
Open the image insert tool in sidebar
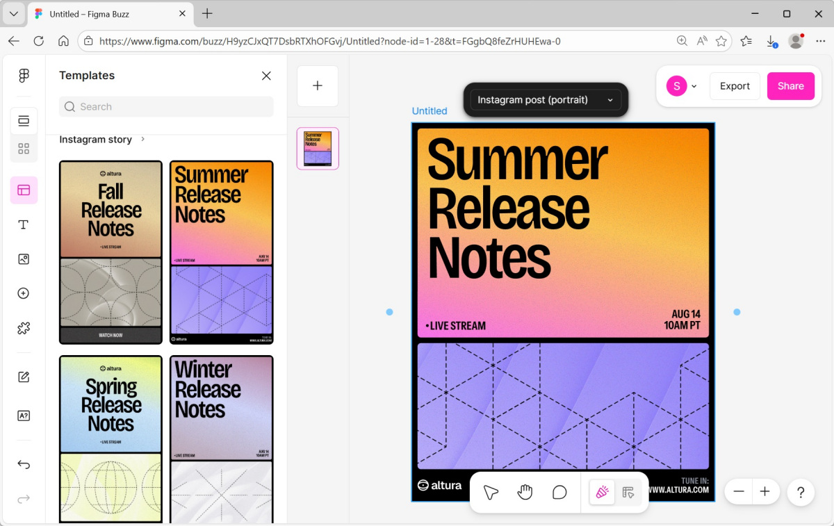click(24, 259)
